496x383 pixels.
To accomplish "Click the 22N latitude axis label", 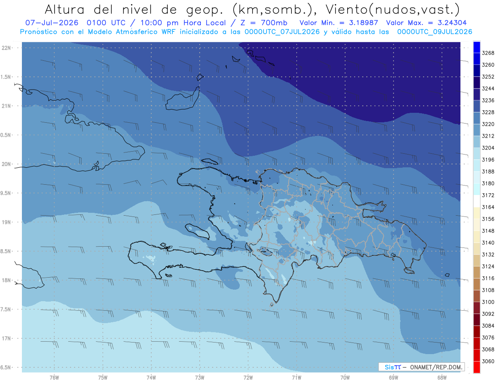I will click(6, 48).
